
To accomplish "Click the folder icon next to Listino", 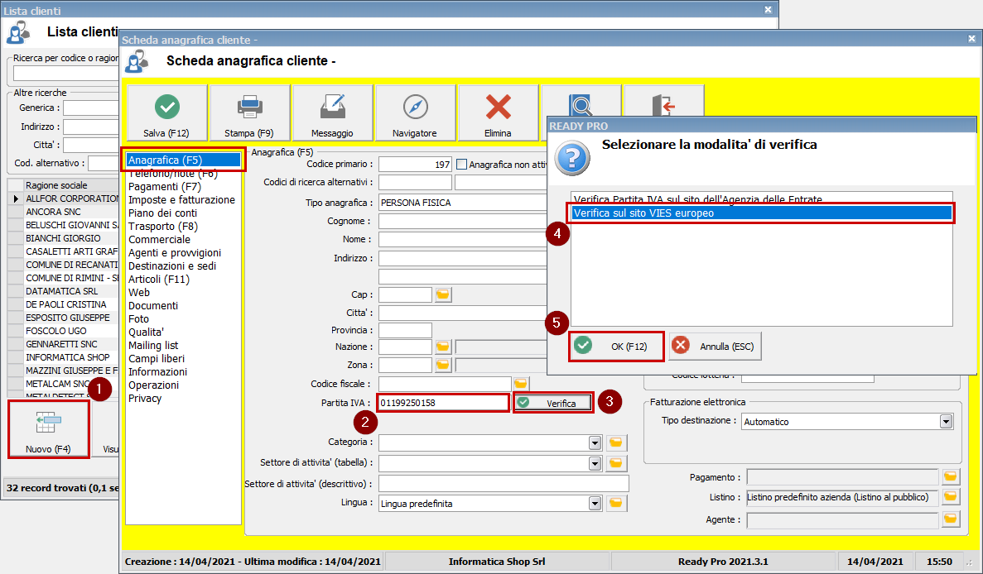I will click(x=951, y=497).
